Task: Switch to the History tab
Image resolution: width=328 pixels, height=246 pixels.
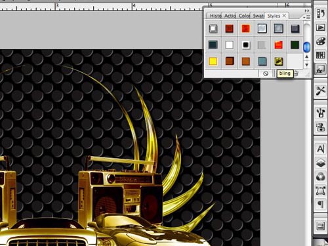Action: [215, 16]
